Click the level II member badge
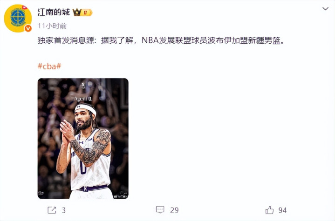This screenshot has height=221, width=335. (87, 13)
